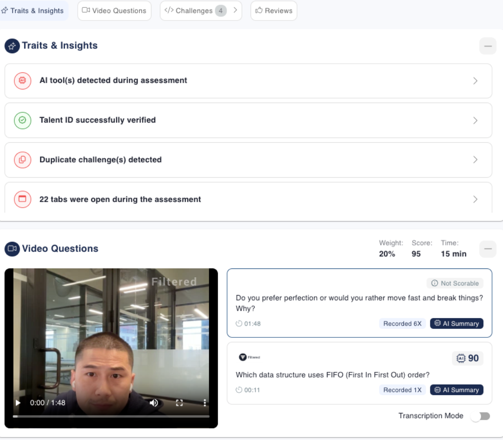
Task: Open AI Summary for the FIFO question
Action: click(x=457, y=390)
